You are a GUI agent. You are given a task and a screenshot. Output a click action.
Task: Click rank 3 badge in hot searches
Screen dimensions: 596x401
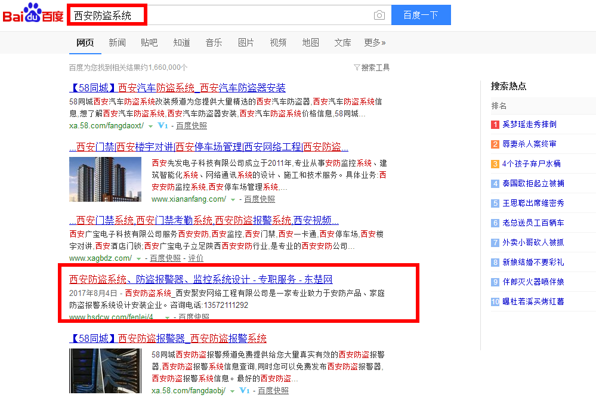pos(495,164)
